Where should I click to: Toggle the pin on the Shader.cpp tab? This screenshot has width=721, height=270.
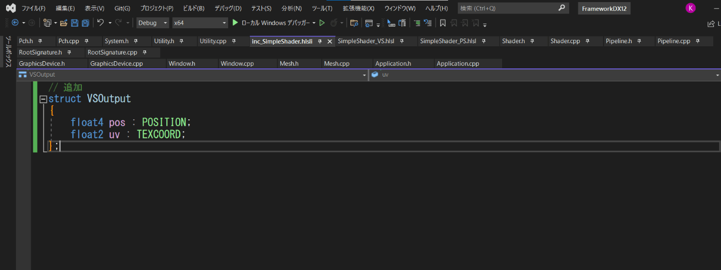[x=588, y=41]
